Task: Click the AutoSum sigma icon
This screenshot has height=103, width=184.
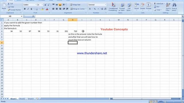Action: (x=155, y=4)
